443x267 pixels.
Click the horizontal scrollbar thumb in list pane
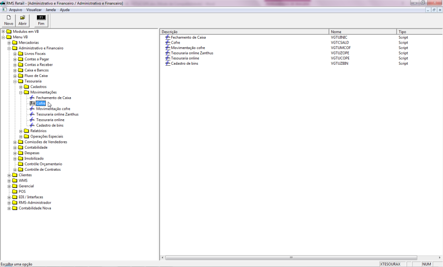point(291,257)
